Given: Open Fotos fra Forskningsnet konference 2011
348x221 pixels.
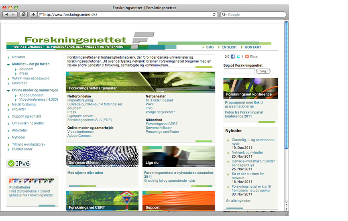Looking at the screenshot, I should [x=244, y=114].
